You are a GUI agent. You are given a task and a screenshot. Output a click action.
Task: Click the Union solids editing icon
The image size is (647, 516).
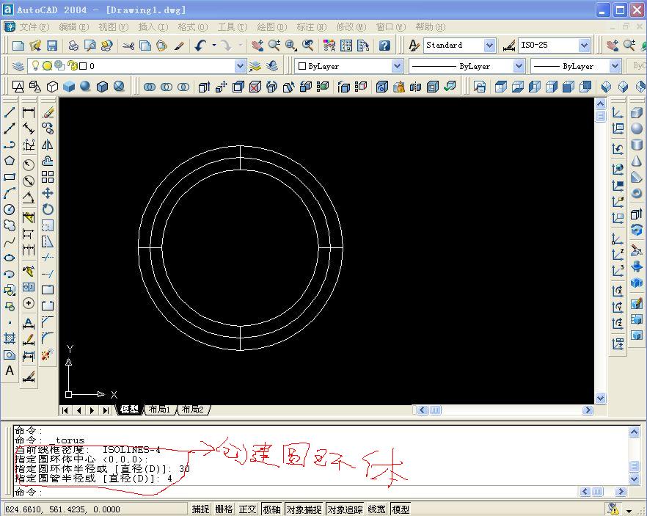(150, 87)
